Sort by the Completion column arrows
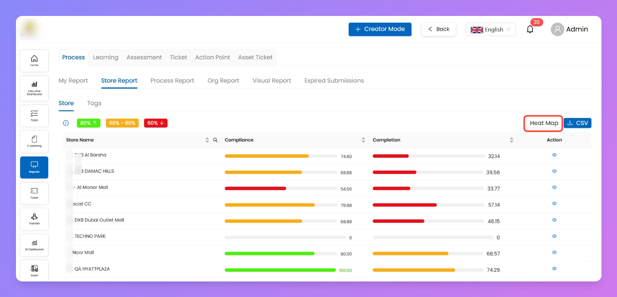 [511, 140]
